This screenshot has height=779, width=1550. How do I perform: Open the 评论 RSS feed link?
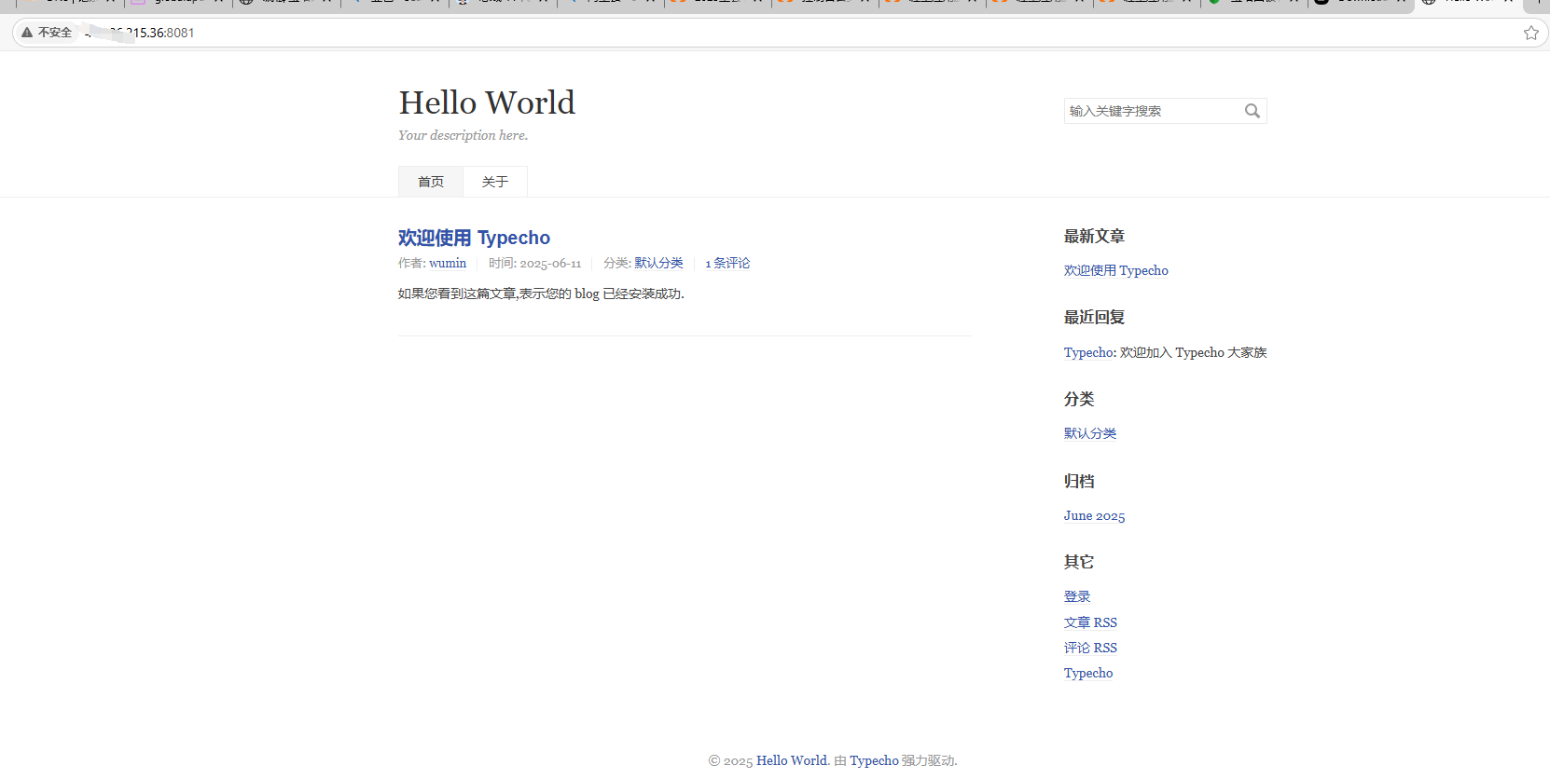(x=1090, y=648)
